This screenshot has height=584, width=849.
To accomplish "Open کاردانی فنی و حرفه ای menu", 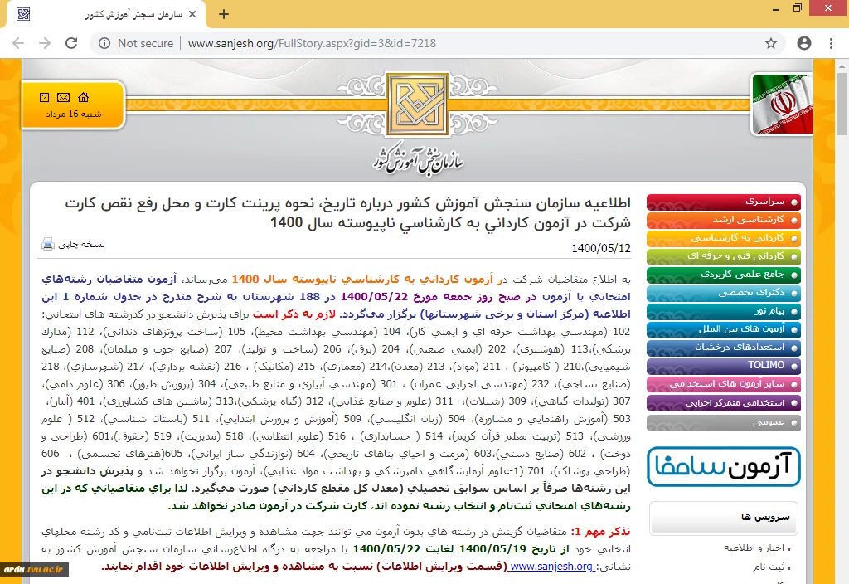I will (723, 256).
